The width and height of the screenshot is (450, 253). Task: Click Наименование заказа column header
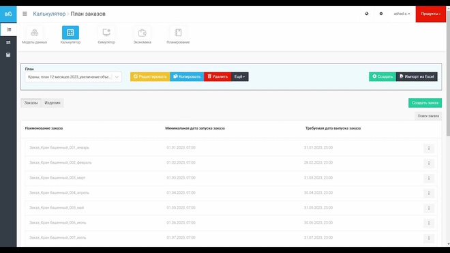[x=44, y=128]
